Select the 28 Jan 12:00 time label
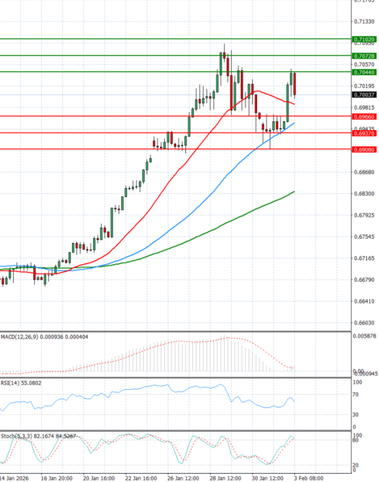 tap(225, 478)
